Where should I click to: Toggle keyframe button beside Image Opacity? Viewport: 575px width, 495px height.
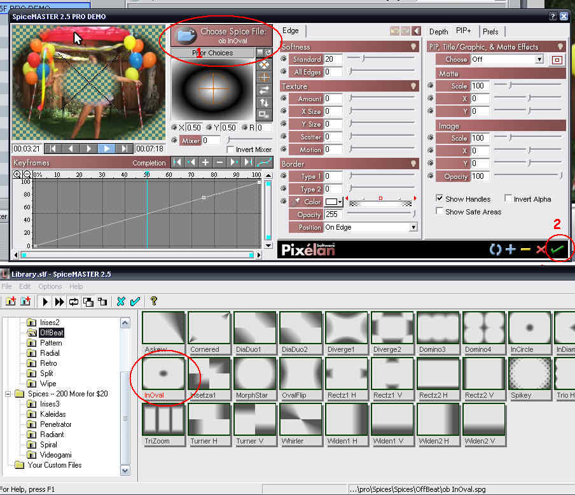431,176
